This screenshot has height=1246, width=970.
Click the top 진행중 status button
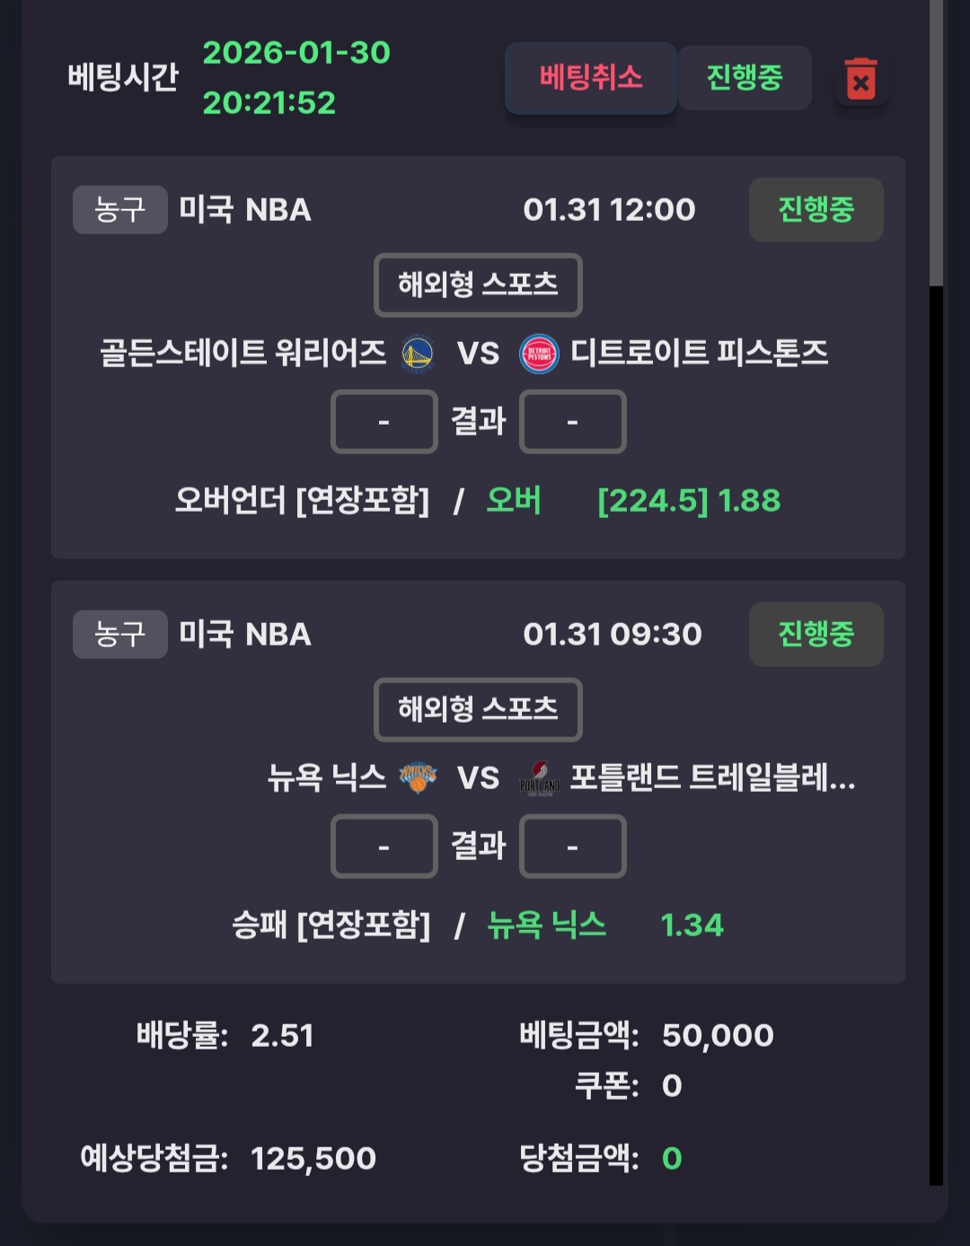tap(744, 78)
